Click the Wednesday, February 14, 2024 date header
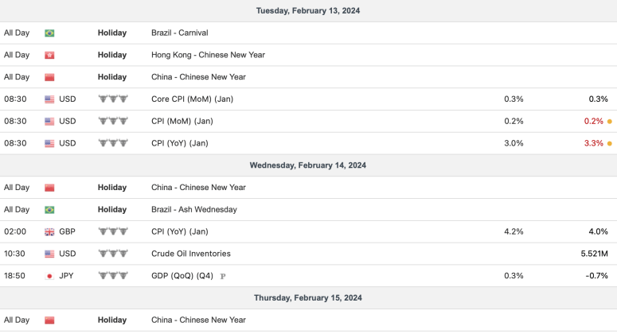The image size is (617, 334). click(308, 165)
